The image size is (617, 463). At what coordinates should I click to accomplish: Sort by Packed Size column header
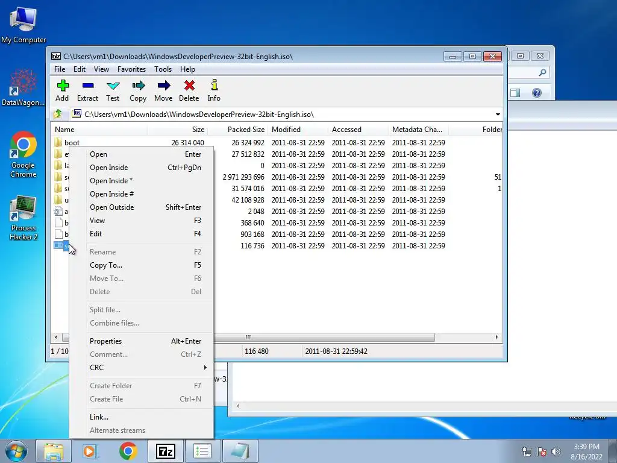[237, 130]
